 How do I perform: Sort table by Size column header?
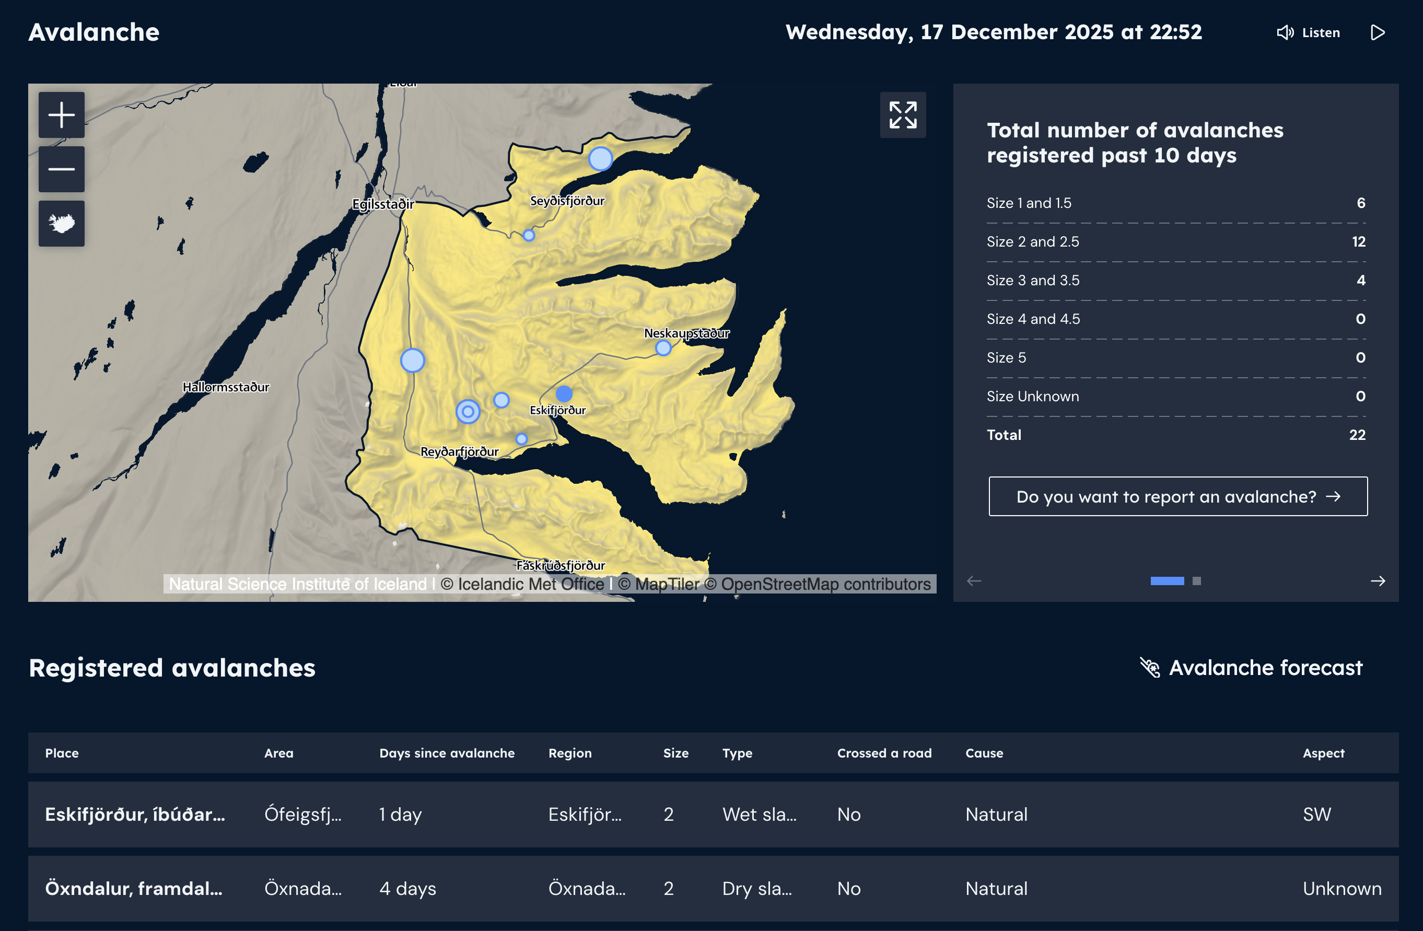click(675, 753)
